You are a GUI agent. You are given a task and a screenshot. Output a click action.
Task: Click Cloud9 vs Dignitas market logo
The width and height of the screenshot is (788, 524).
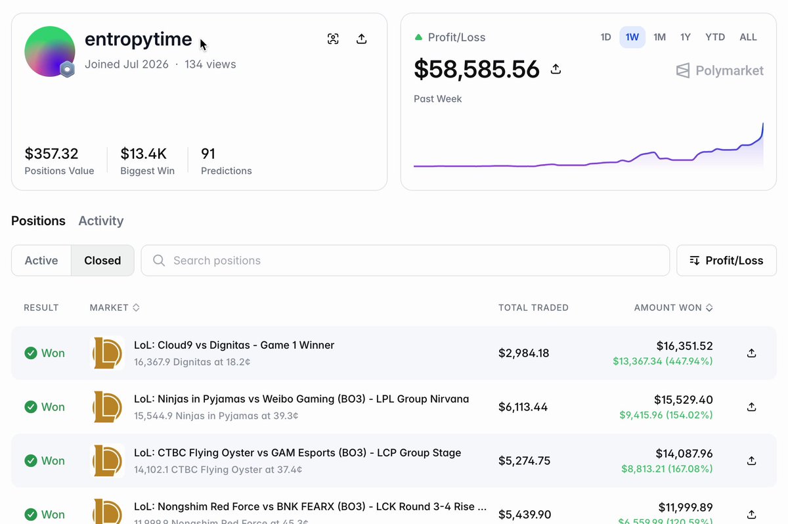pos(107,353)
